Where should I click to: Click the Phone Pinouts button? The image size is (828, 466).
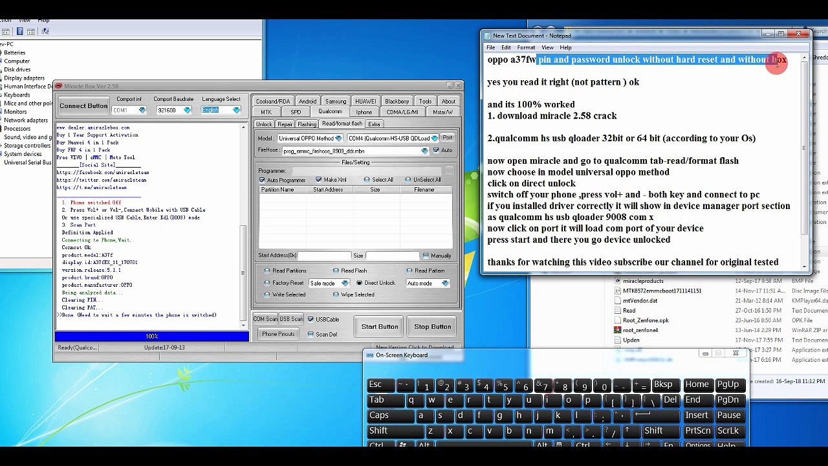tap(278, 334)
